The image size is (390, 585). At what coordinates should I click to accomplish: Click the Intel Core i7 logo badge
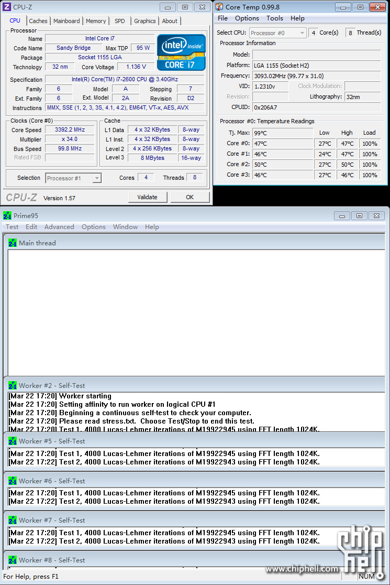182,52
